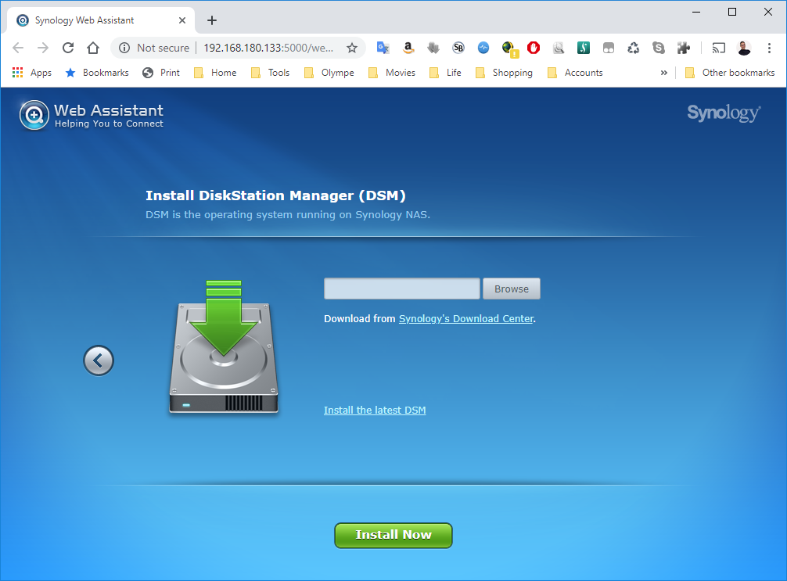The height and width of the screenshot is (581, 787).
Task: Open the recycle arrows extension
Action: point(634,48)
